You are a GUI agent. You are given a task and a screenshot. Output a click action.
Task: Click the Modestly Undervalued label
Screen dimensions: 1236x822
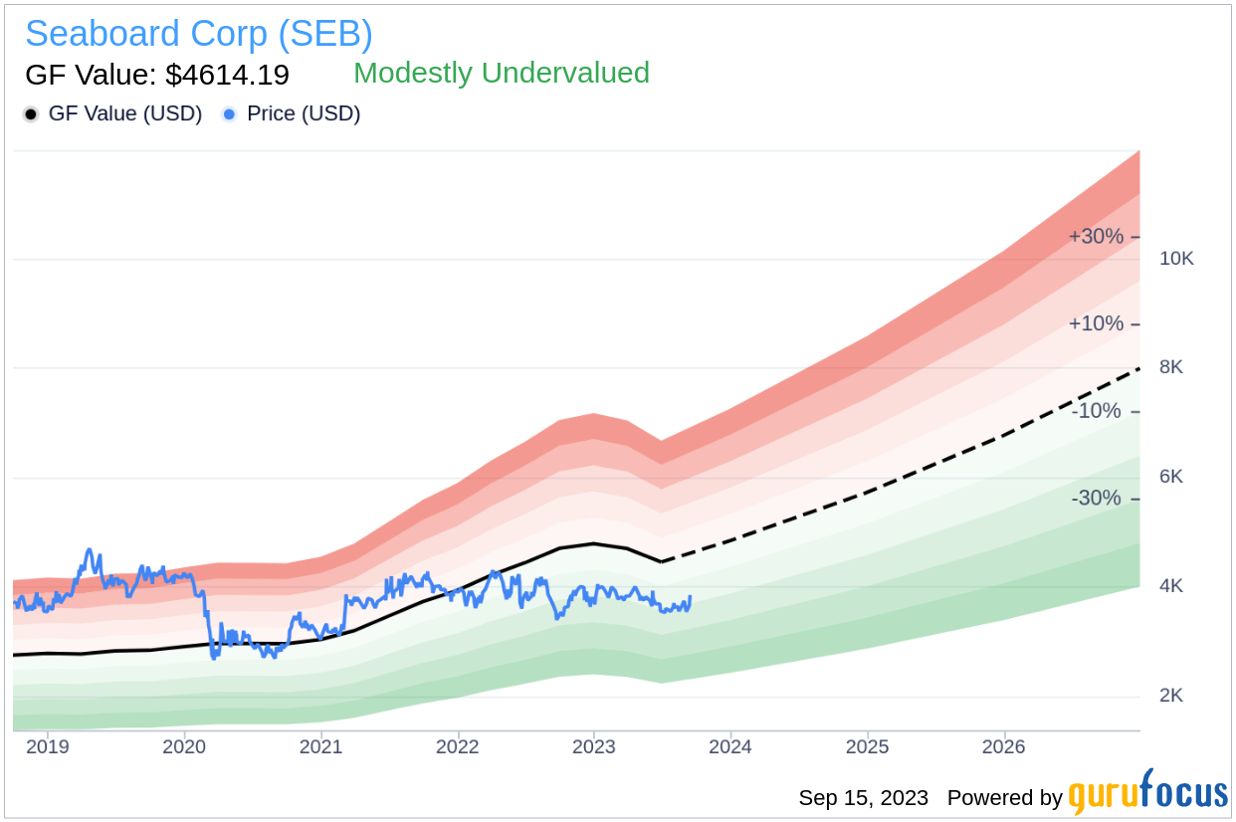502,73
